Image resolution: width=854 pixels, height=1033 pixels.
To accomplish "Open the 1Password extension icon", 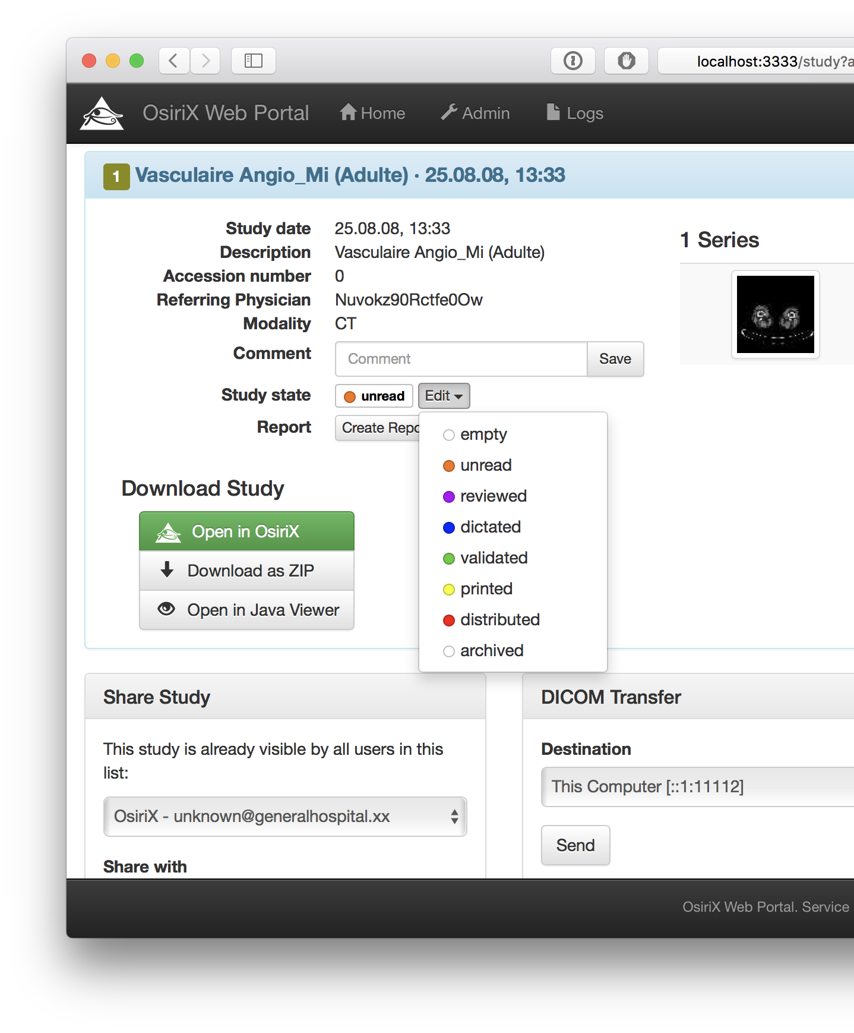I will point(573,61).
